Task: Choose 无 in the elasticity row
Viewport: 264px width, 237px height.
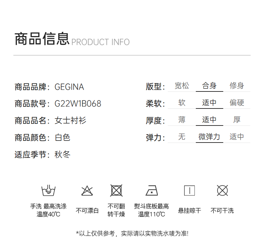Action: (x=182, y=137)
